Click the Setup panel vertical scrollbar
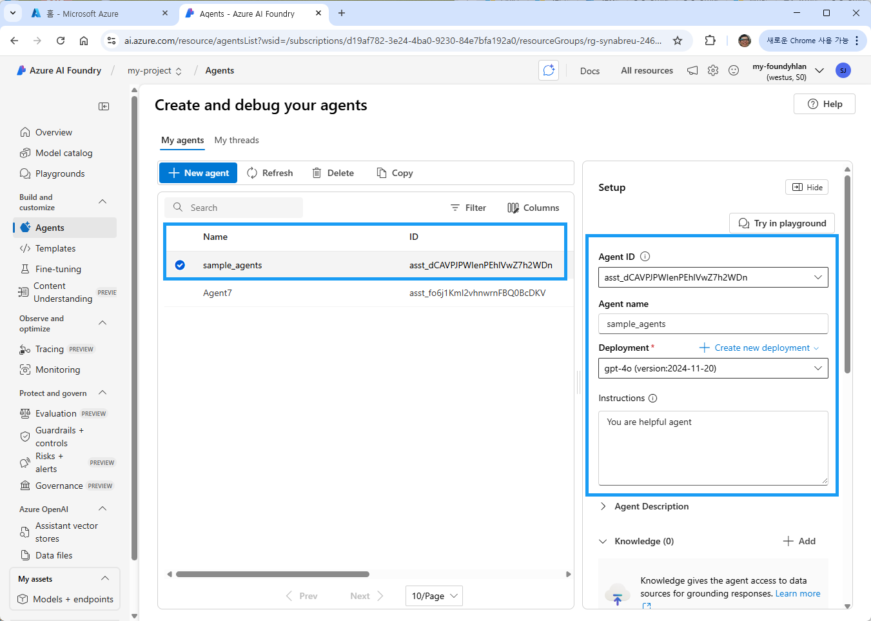 click(847, 274)
